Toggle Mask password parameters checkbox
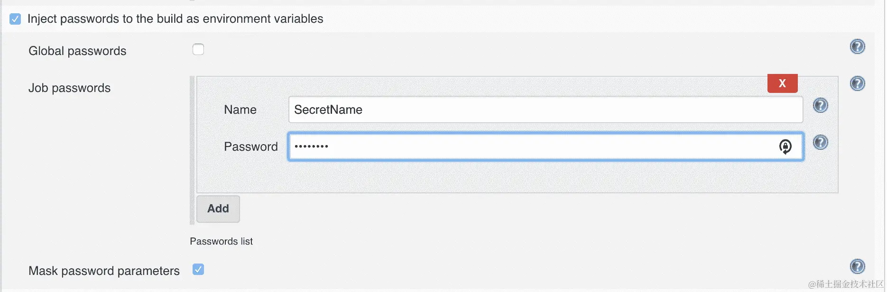This screenshot has height=292, width=887. (198, 270)
